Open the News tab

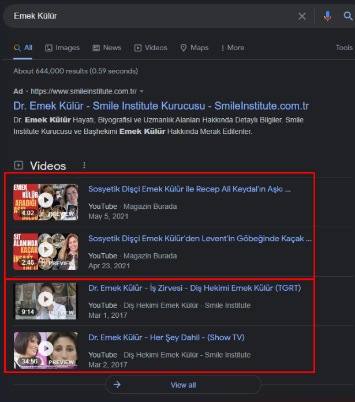(107, 48)
